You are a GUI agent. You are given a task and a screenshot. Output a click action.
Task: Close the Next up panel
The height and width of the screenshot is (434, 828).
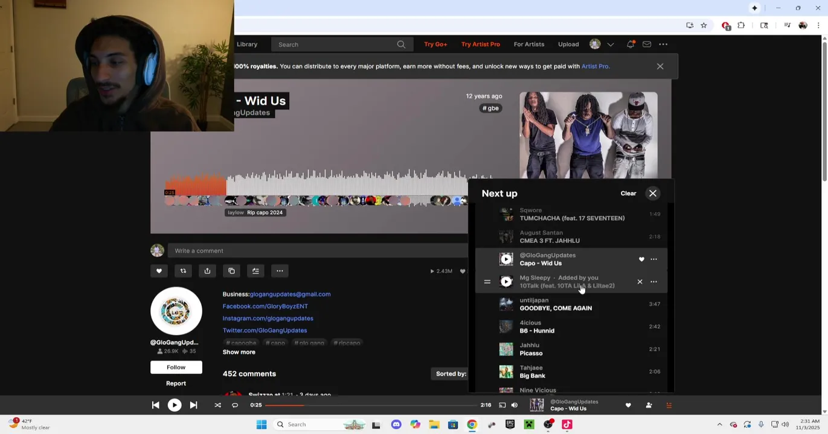pyautogui.click(x=653, y=193)
